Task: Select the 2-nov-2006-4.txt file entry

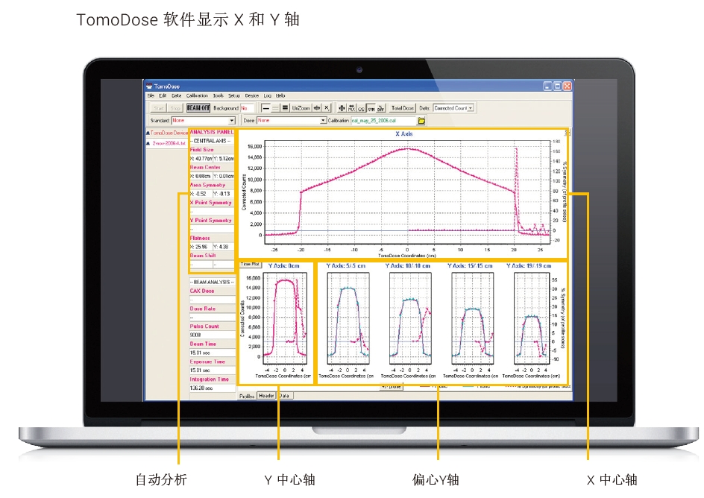Action: (169, 143)
